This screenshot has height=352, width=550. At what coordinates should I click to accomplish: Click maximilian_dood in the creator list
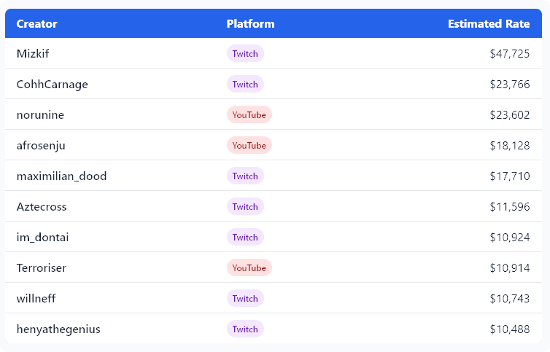[x=61, y=176]
